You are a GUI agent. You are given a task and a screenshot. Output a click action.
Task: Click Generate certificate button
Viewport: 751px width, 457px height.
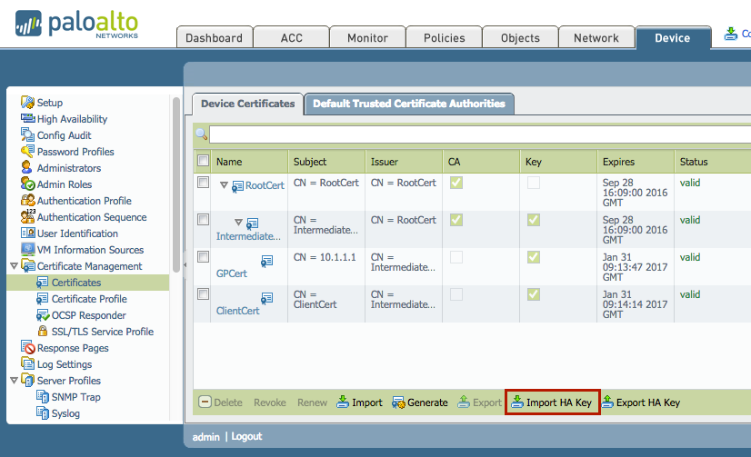tap(420, 402)
